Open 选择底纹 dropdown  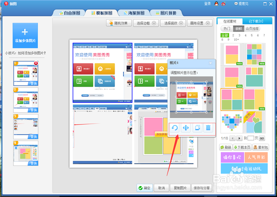[x=173, y=23]
